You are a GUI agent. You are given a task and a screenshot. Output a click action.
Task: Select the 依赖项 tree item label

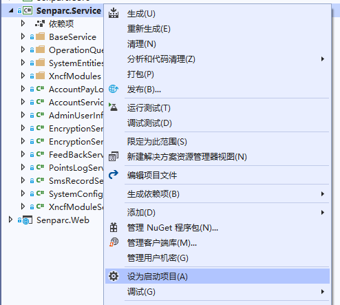tap(61, 23)
